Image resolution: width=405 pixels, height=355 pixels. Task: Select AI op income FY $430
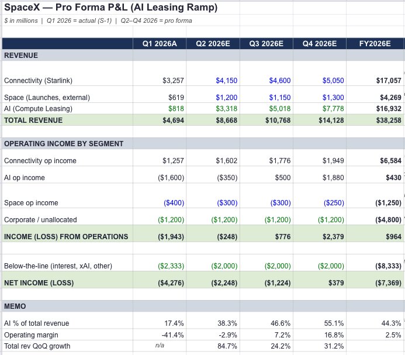[x=394, y=178]
